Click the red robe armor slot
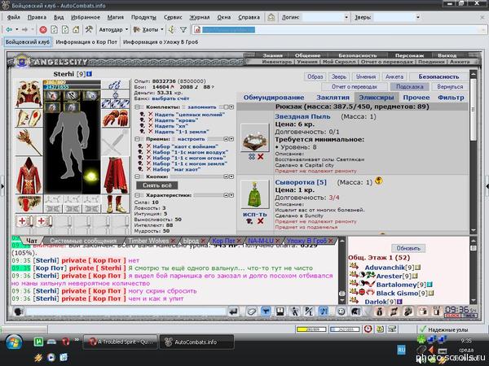489x366 pixels. click(x=29, y=176)
